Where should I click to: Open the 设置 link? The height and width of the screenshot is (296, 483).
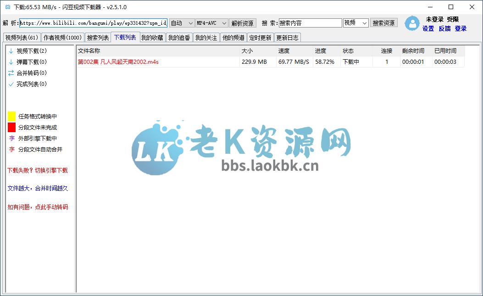[x=428, y=28]
